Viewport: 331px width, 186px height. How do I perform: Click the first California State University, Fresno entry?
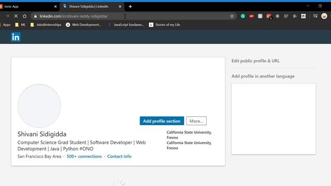coord(189,135)
